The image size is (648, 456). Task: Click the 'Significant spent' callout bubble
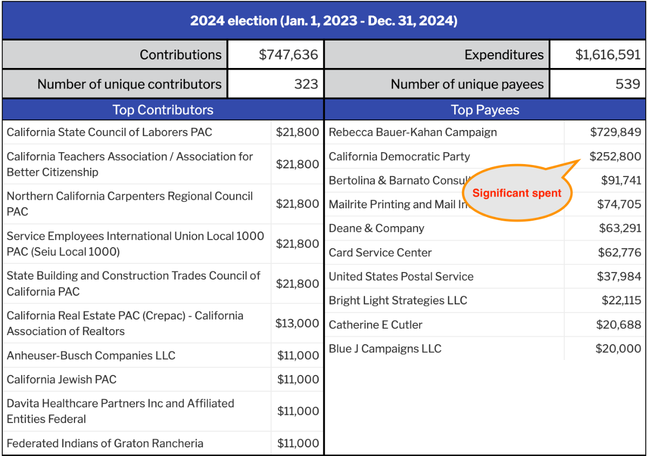517,193
